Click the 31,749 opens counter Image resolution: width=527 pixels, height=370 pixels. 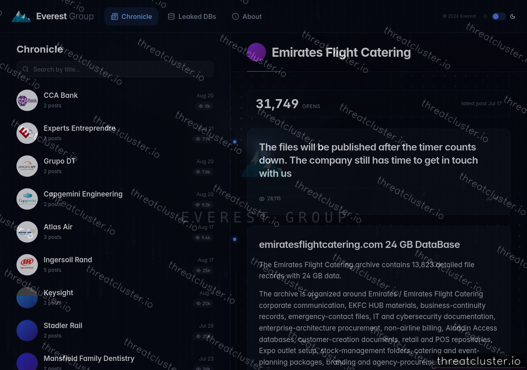[x=288, y=104]
